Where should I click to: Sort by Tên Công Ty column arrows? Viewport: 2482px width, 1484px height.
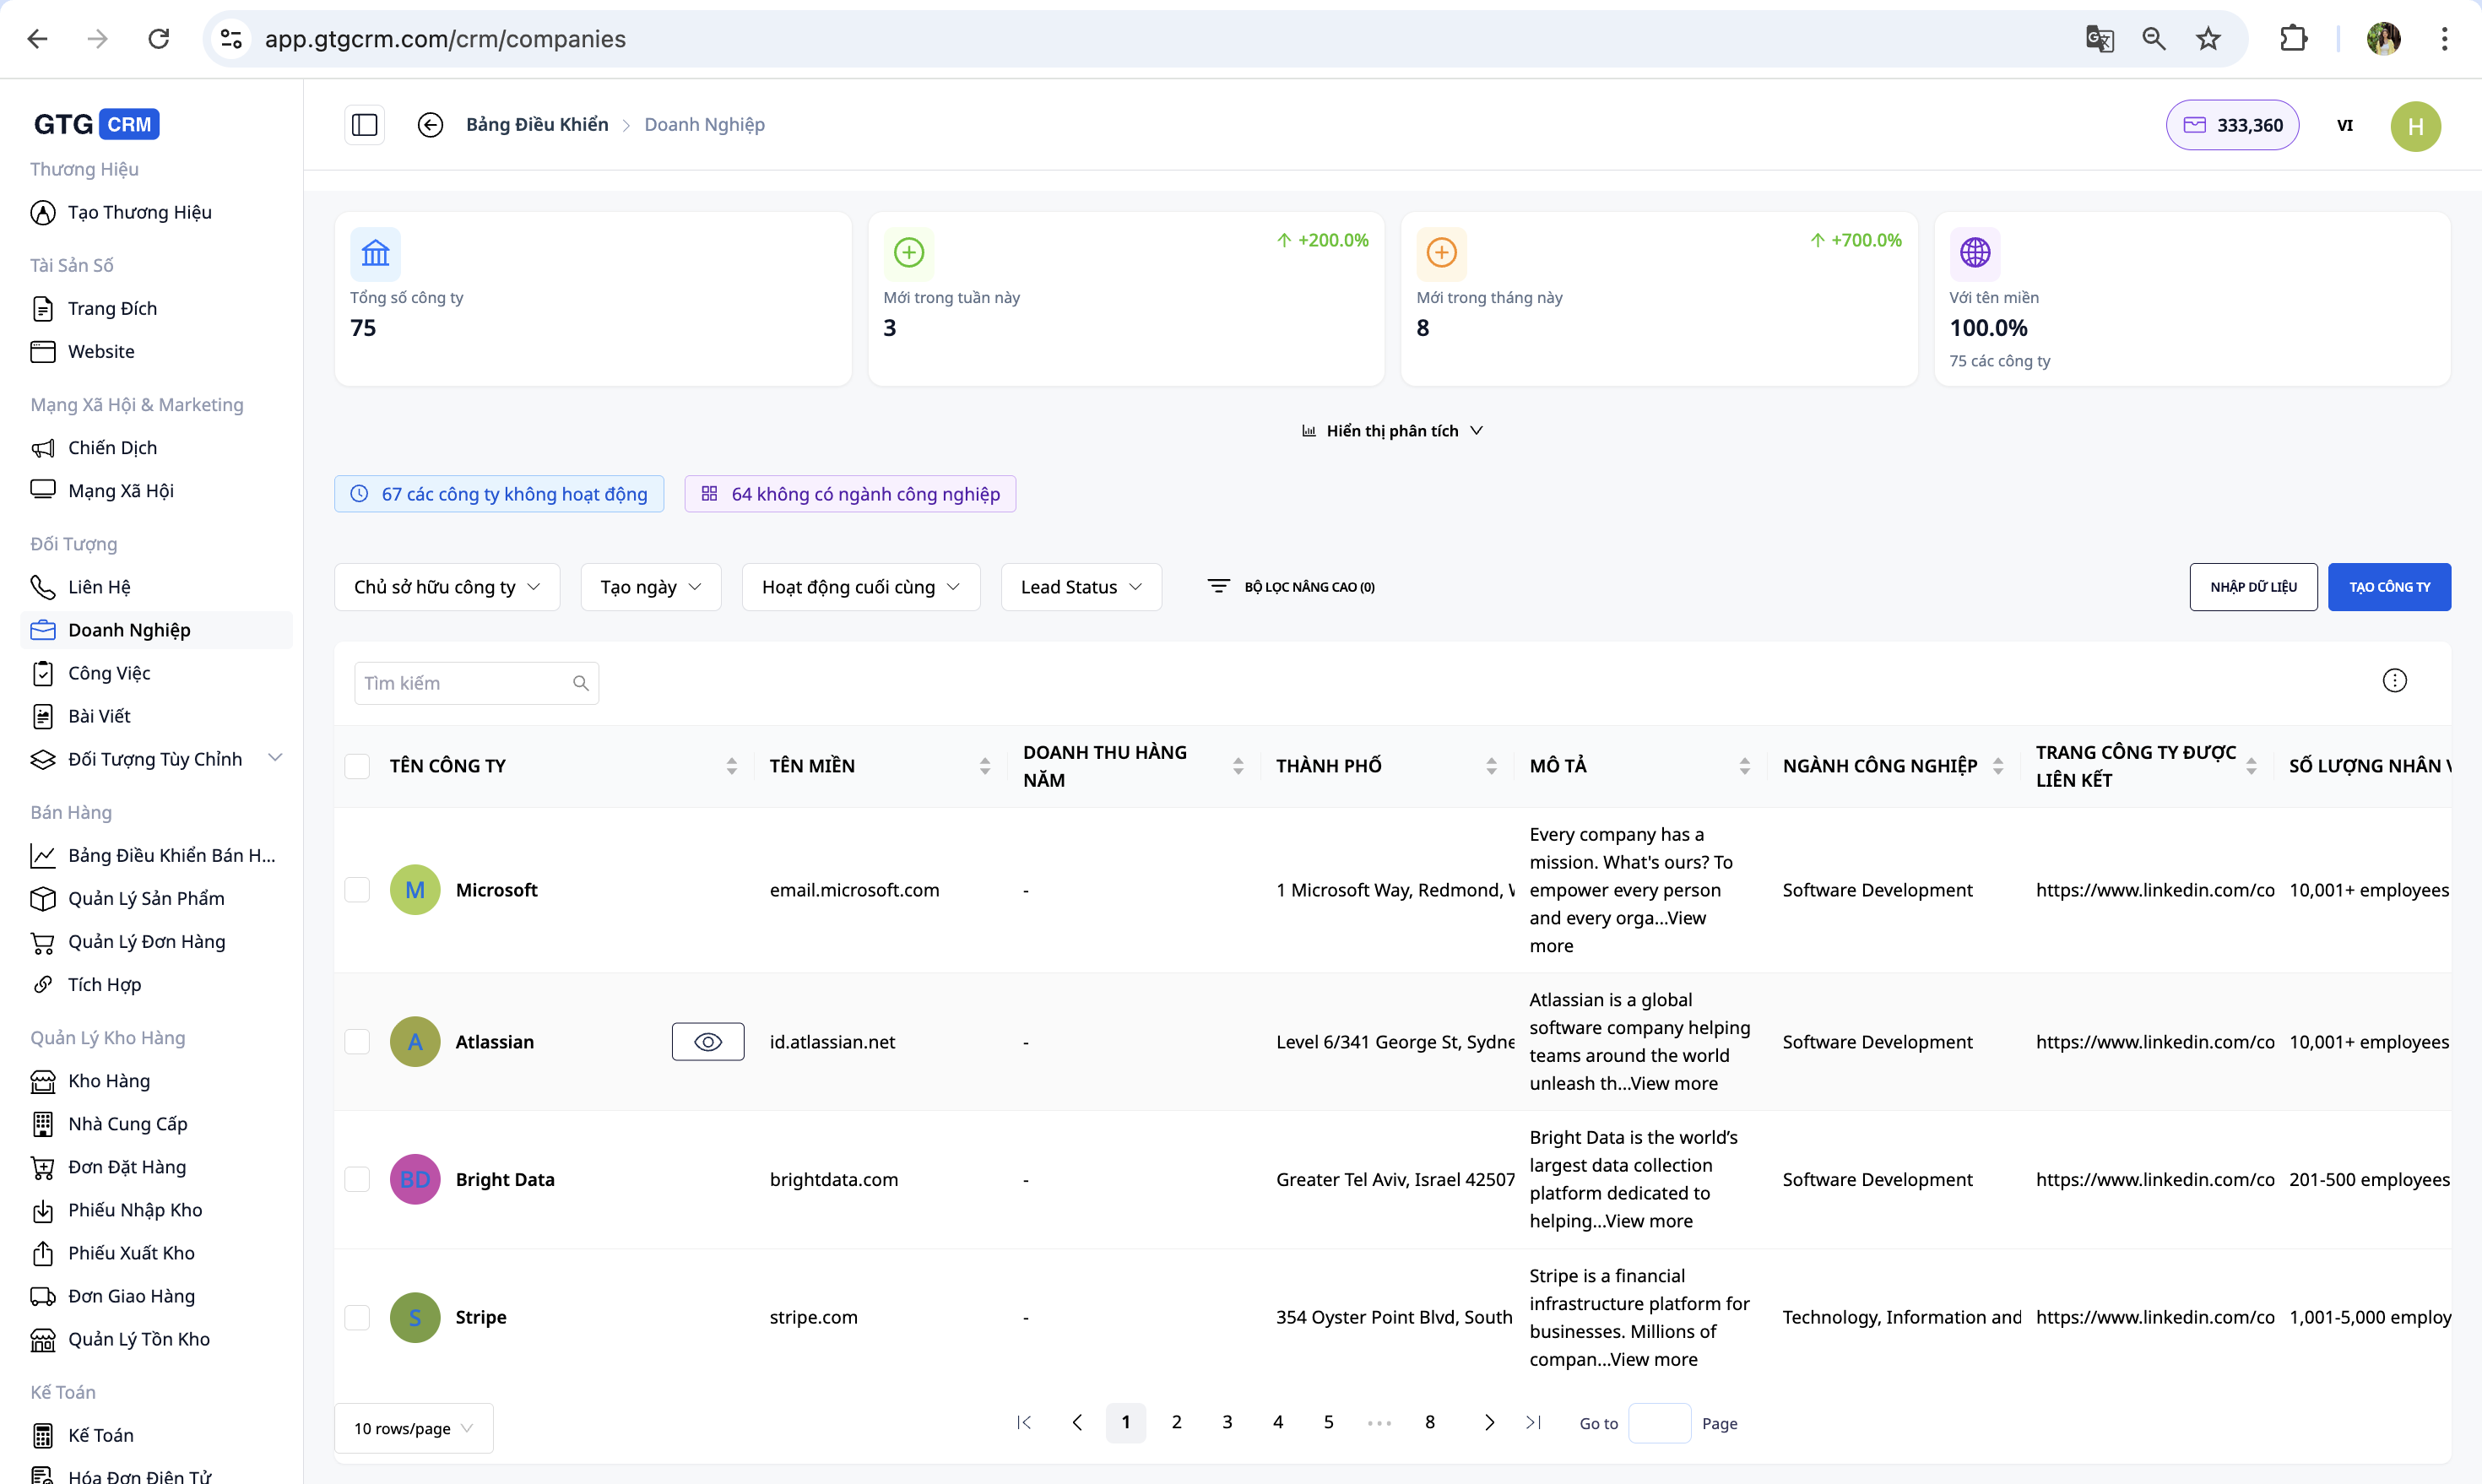point(731,766)
